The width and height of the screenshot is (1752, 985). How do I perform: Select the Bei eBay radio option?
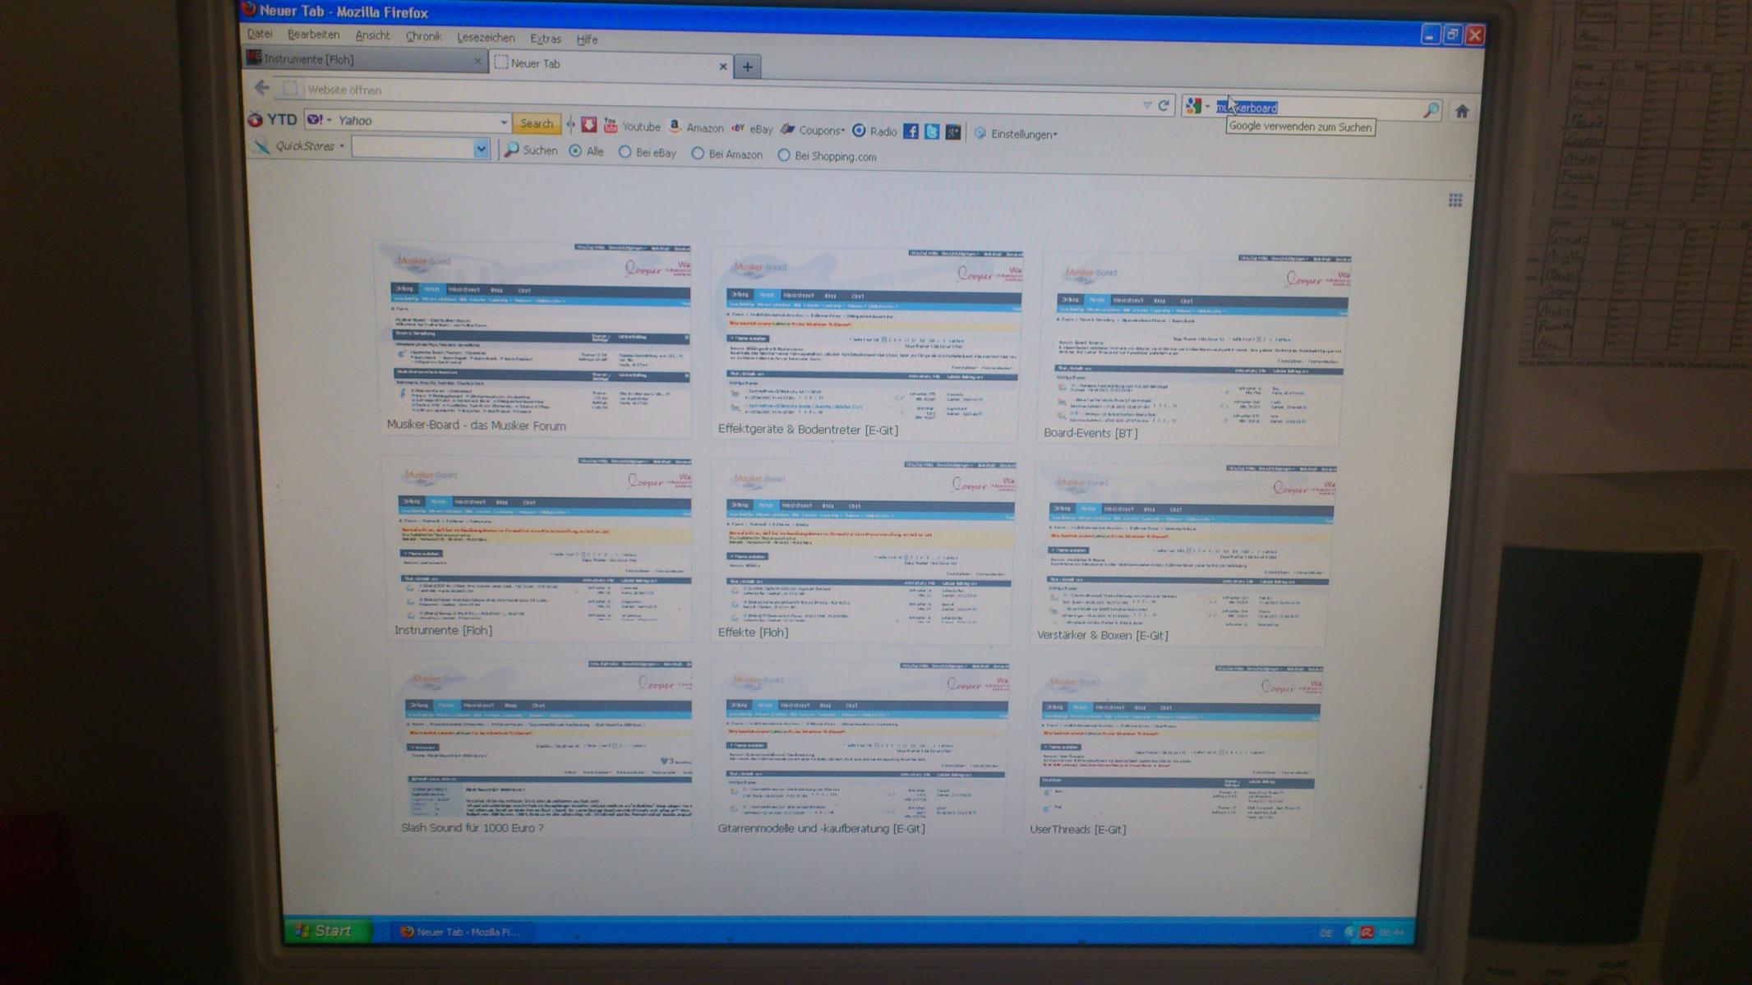(625, 152)
